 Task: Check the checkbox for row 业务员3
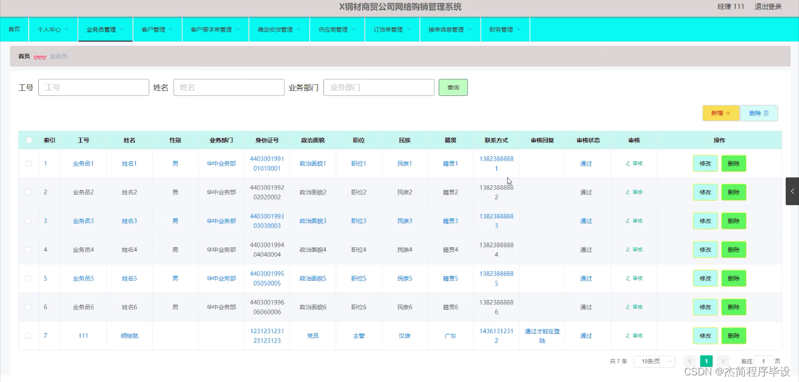click(29, 221)
